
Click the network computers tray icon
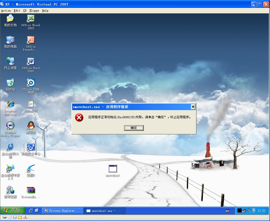tap(244, 211)
